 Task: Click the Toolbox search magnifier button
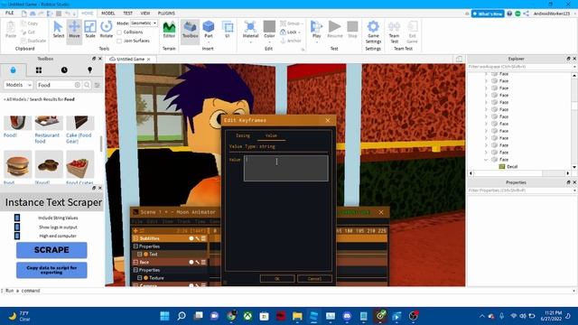87,85
